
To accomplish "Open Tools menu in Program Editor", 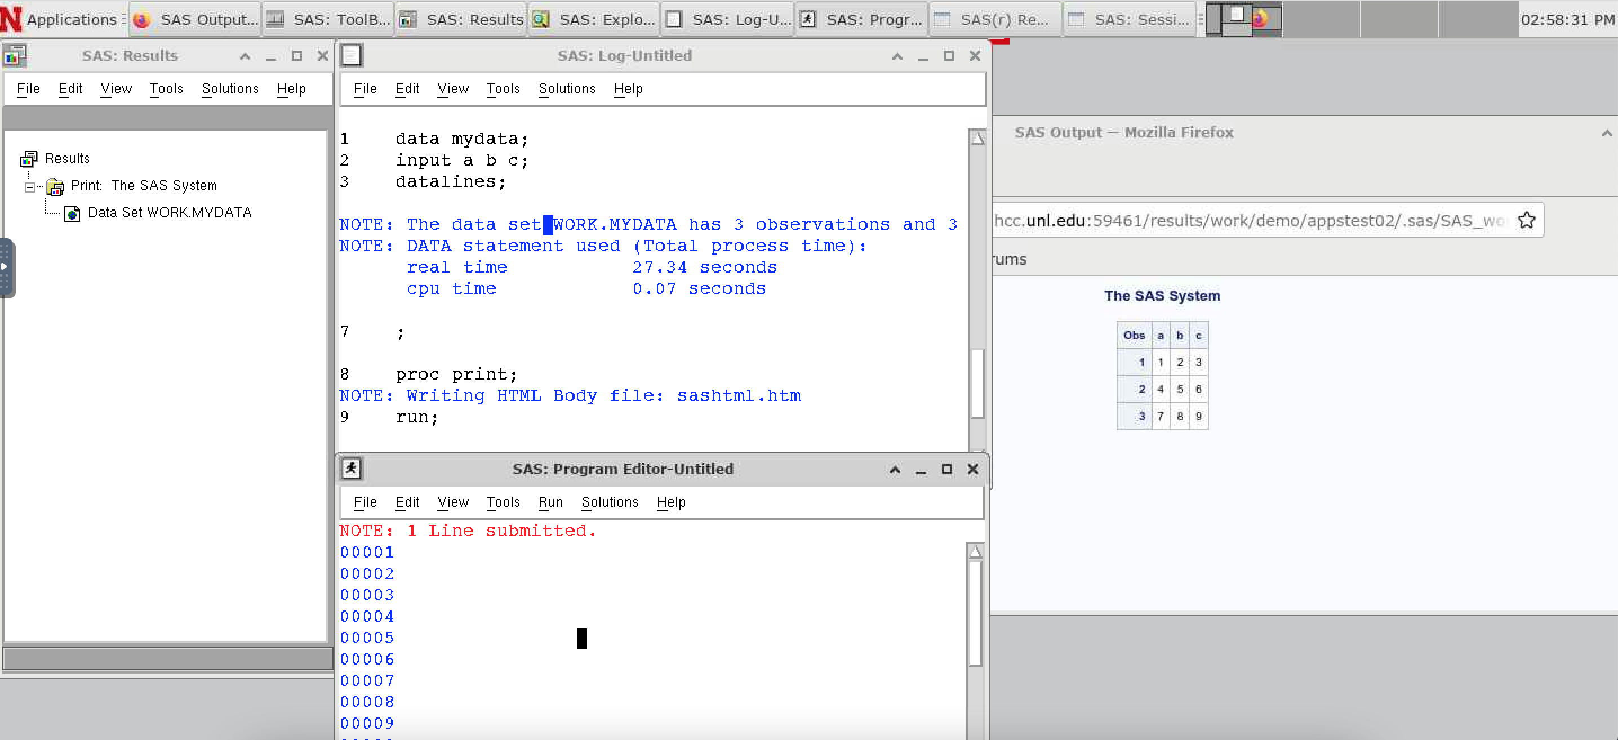I will [503, 502].
